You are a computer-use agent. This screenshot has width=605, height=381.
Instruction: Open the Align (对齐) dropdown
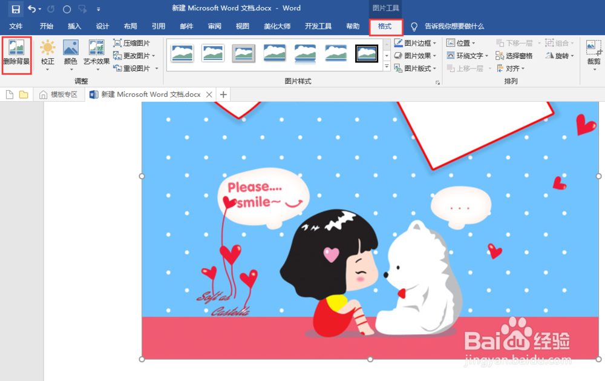point(511,68)
